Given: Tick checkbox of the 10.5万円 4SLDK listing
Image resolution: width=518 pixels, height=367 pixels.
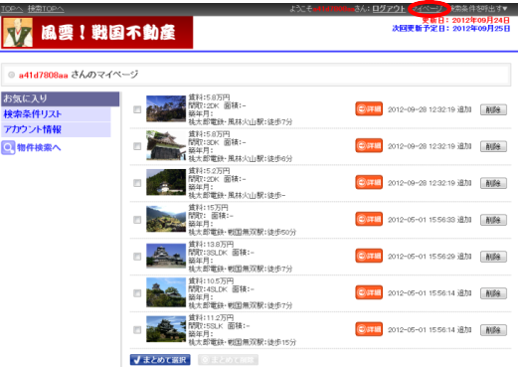Looking at the screenshot, I should pyautogui.click(x=137, y=293).
